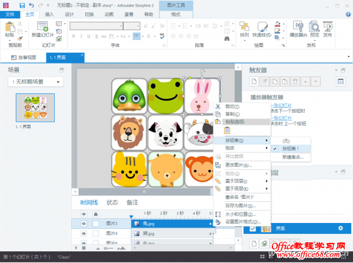This screenshot has height=263, width=353.
Task: Toggle the checkbox on the 界面 layer row
Action: tap(253, 228)
